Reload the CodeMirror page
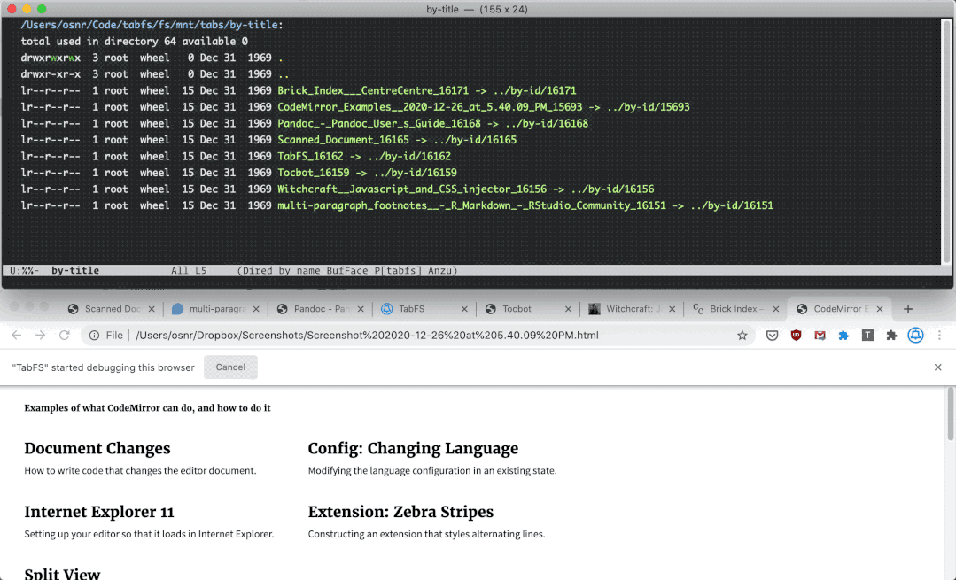 pos(64,335)
